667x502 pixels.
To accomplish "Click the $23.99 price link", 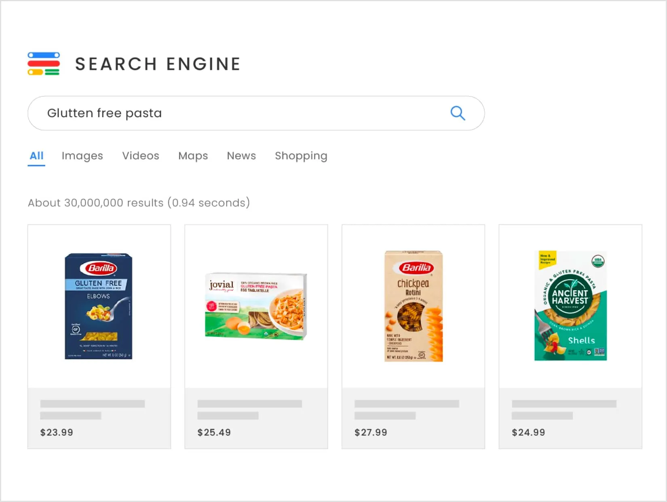I will click(x=56, y=432).
